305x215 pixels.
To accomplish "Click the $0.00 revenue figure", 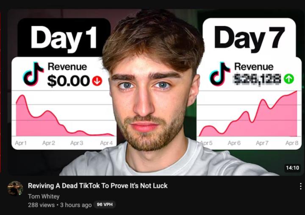I will coord(69,81).
